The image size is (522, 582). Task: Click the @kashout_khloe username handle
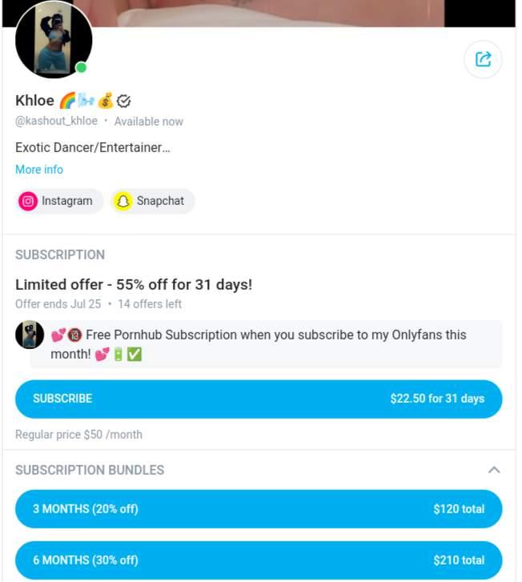click(56, 122)
